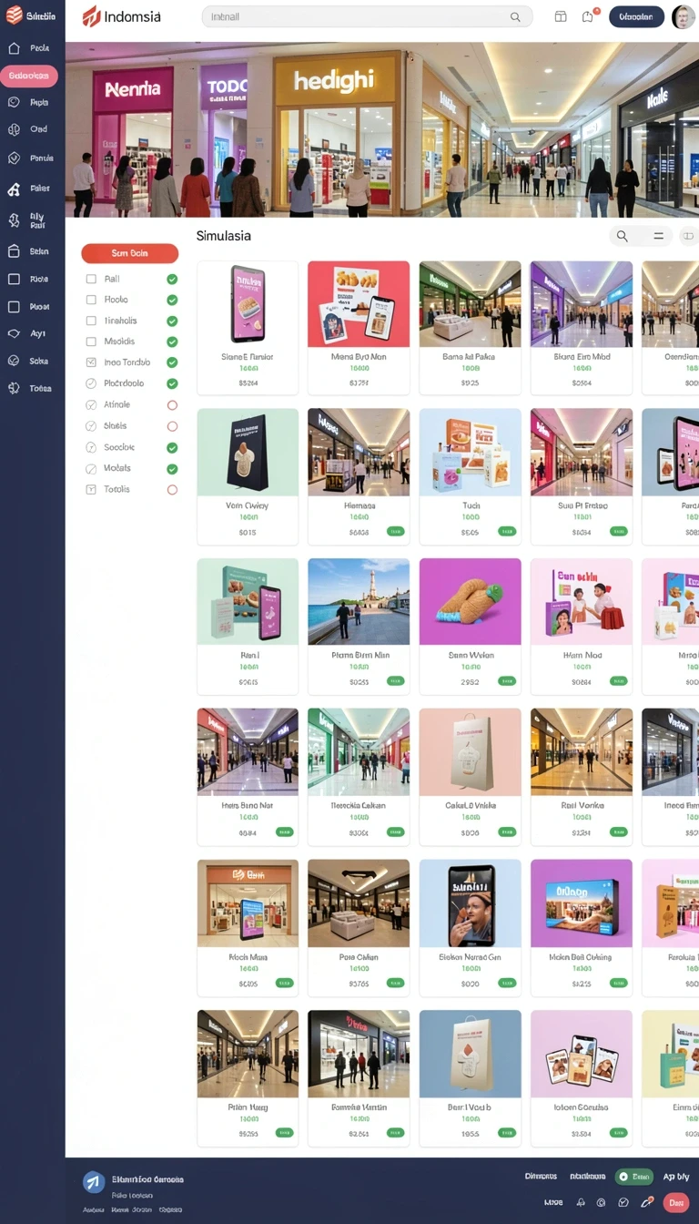Image resolution: width=699 pixels, height=1224 pixels.
Task: Click green badge on 'Pasa Calion' card
Action: point(395,983)
